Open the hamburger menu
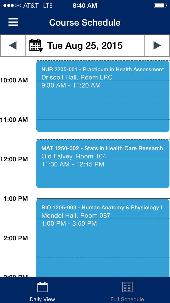This screenshot has width=170, height=303. [x=13, y=22]
